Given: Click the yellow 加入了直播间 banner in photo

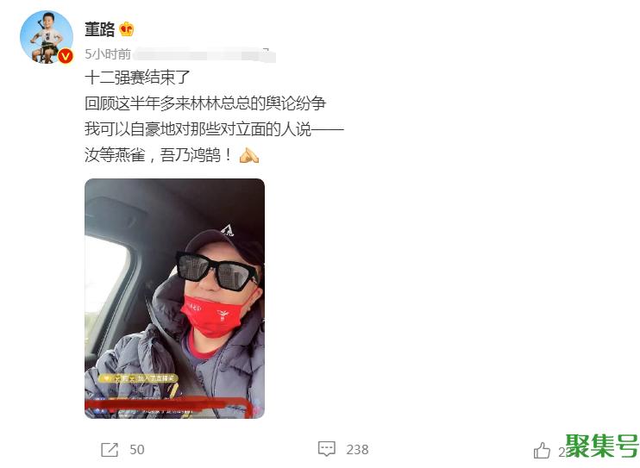Looking at the screenshot, I should [139, 378].
